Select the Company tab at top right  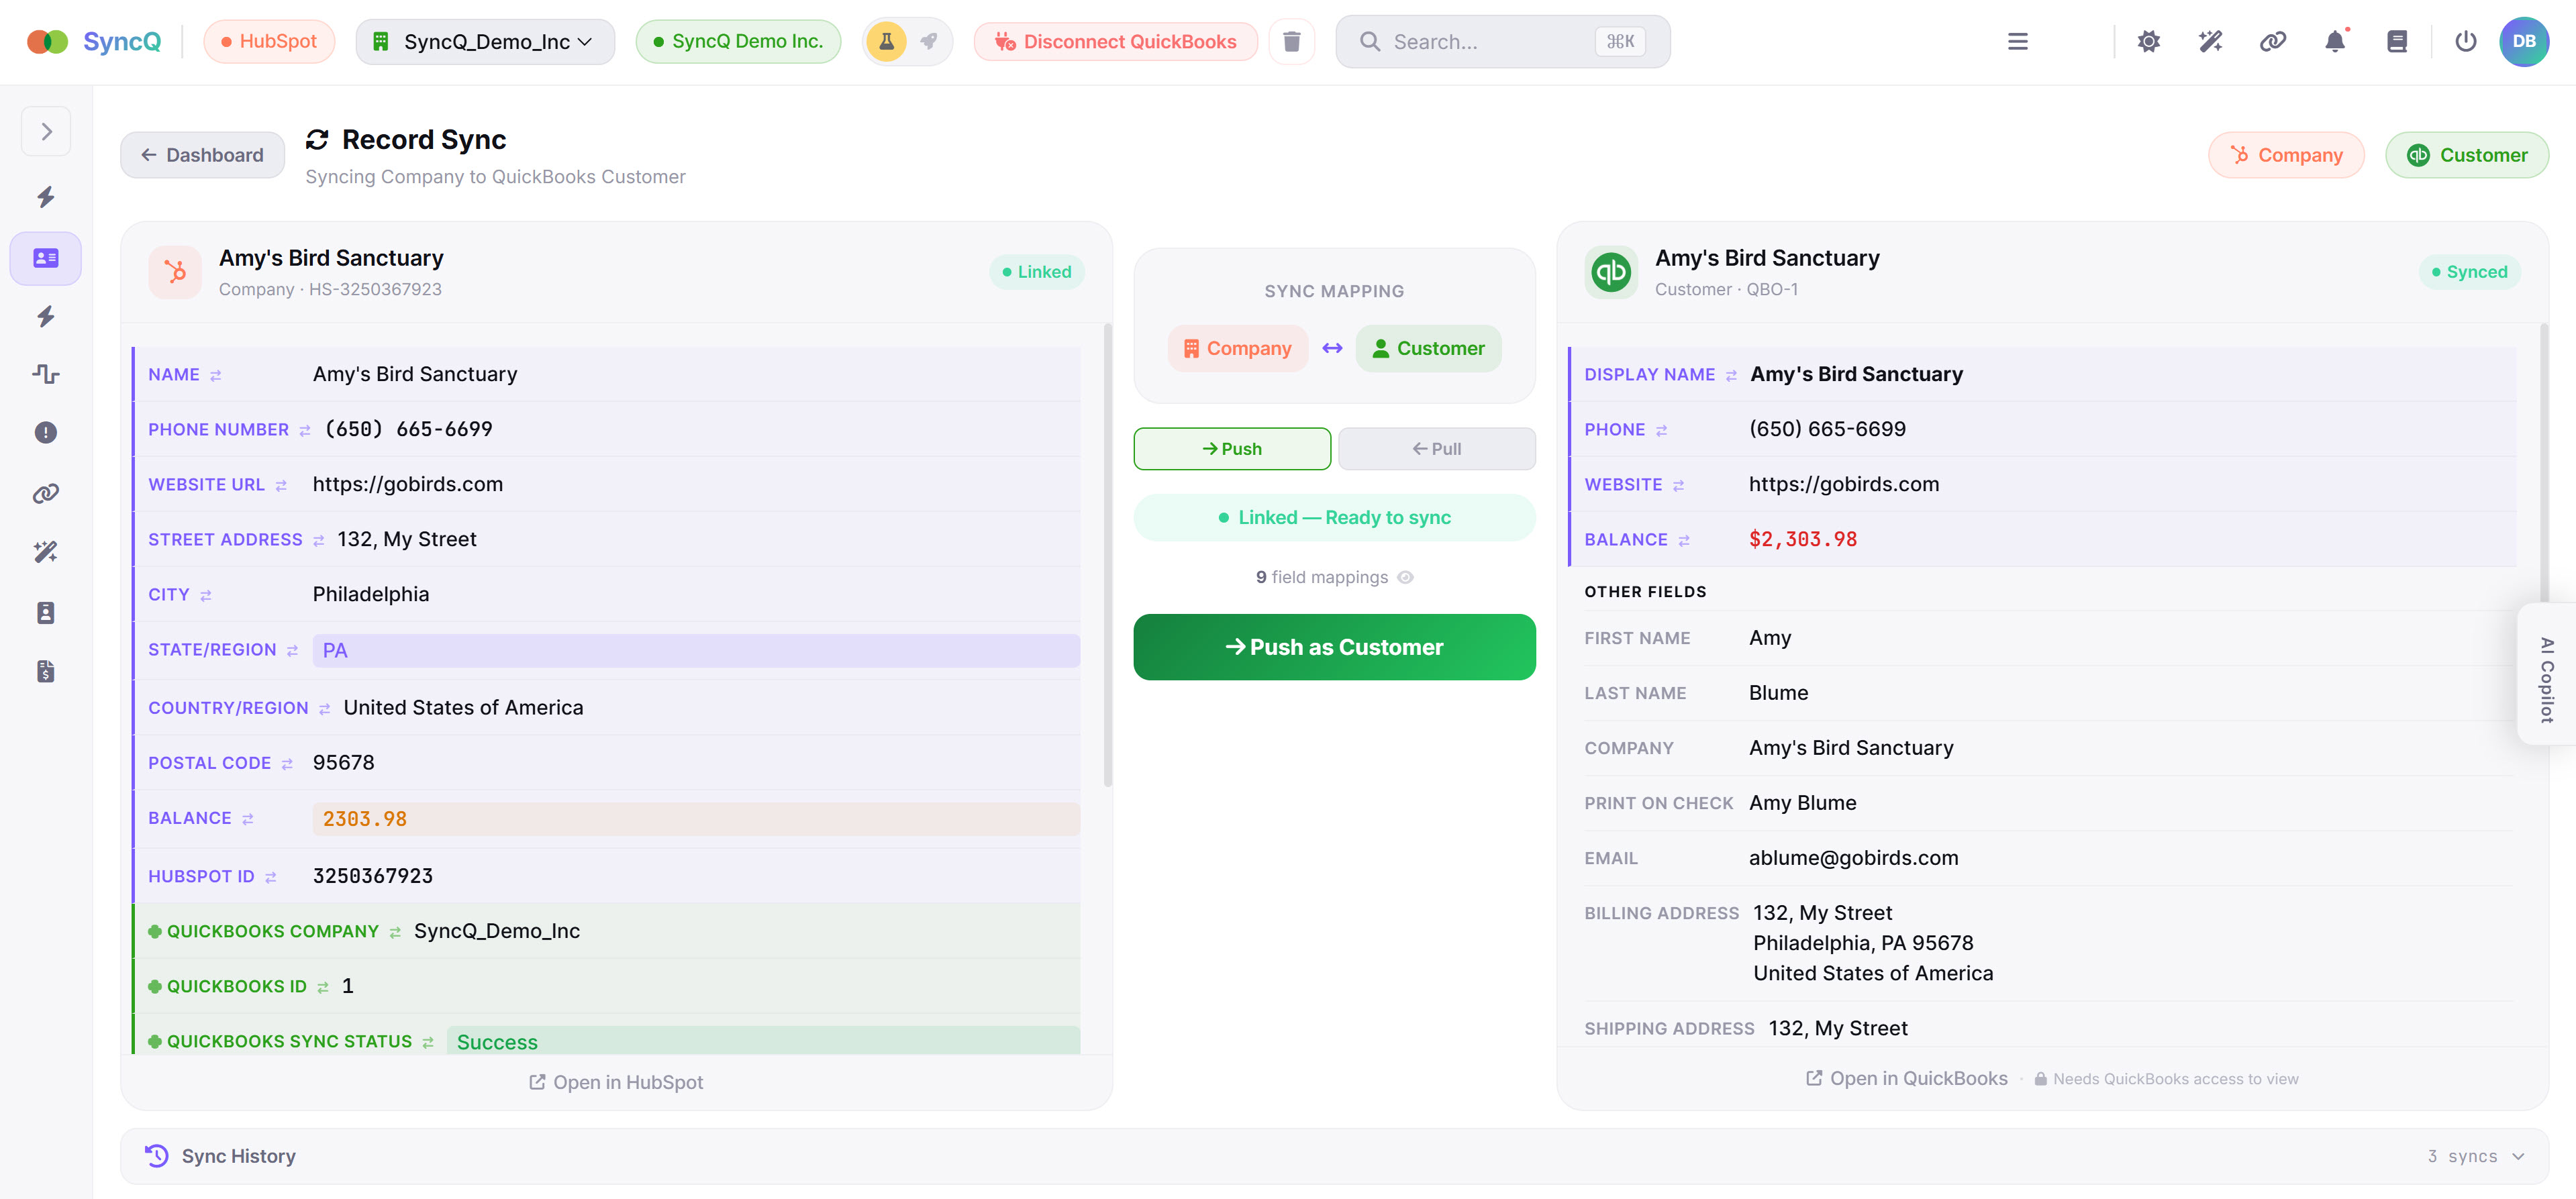(2287, 155)
